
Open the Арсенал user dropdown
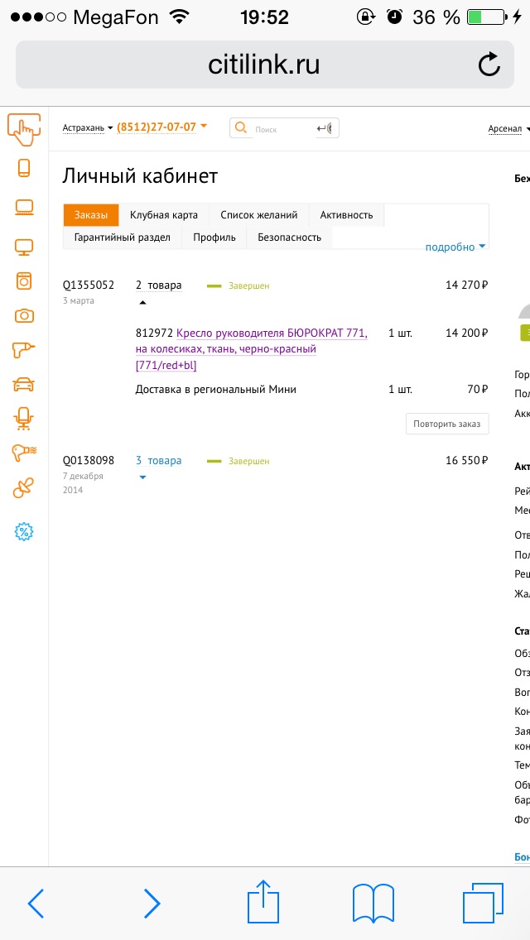click(509, 128)
